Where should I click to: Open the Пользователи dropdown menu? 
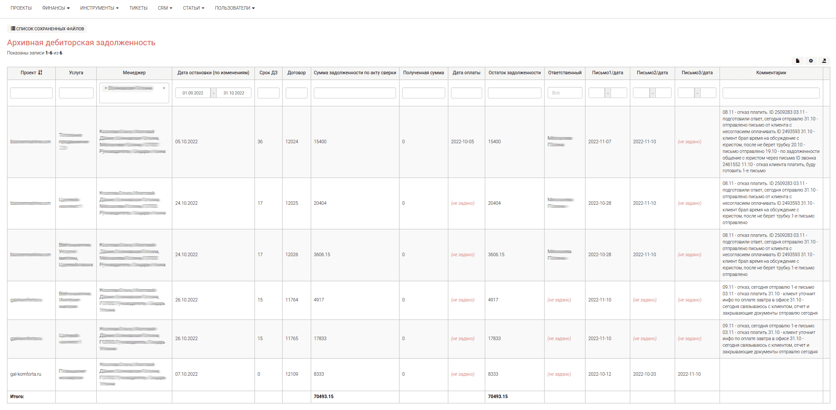point(234,8)
